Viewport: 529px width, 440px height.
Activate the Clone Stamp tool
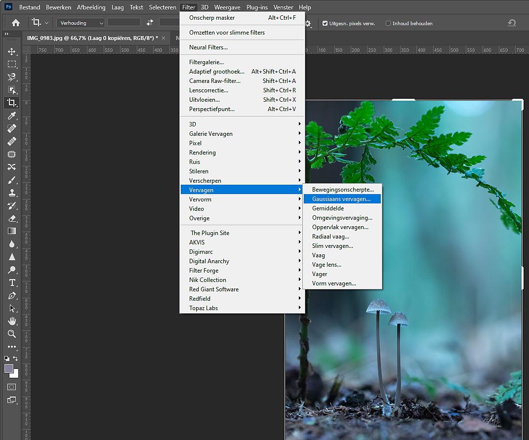coord(12,193)
